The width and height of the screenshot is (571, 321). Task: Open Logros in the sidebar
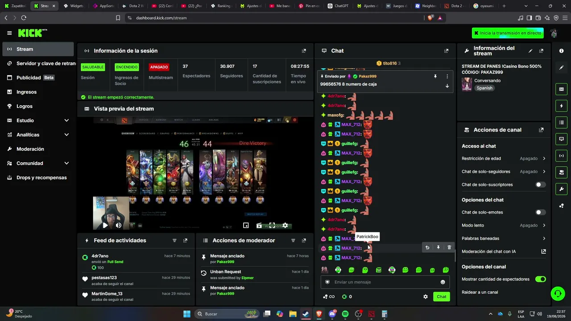[x=38, y=106]
